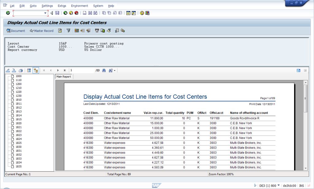Click the coins currency icon in application toolbar
Screen dimensions: 314x189
[x=123, y=30]
